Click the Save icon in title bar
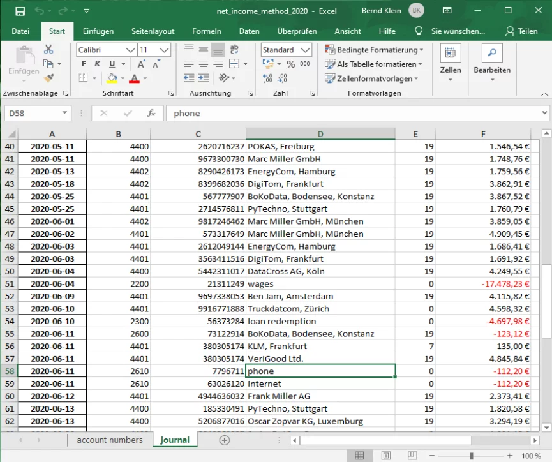552x462 pixels. click(x=20, y=11)
